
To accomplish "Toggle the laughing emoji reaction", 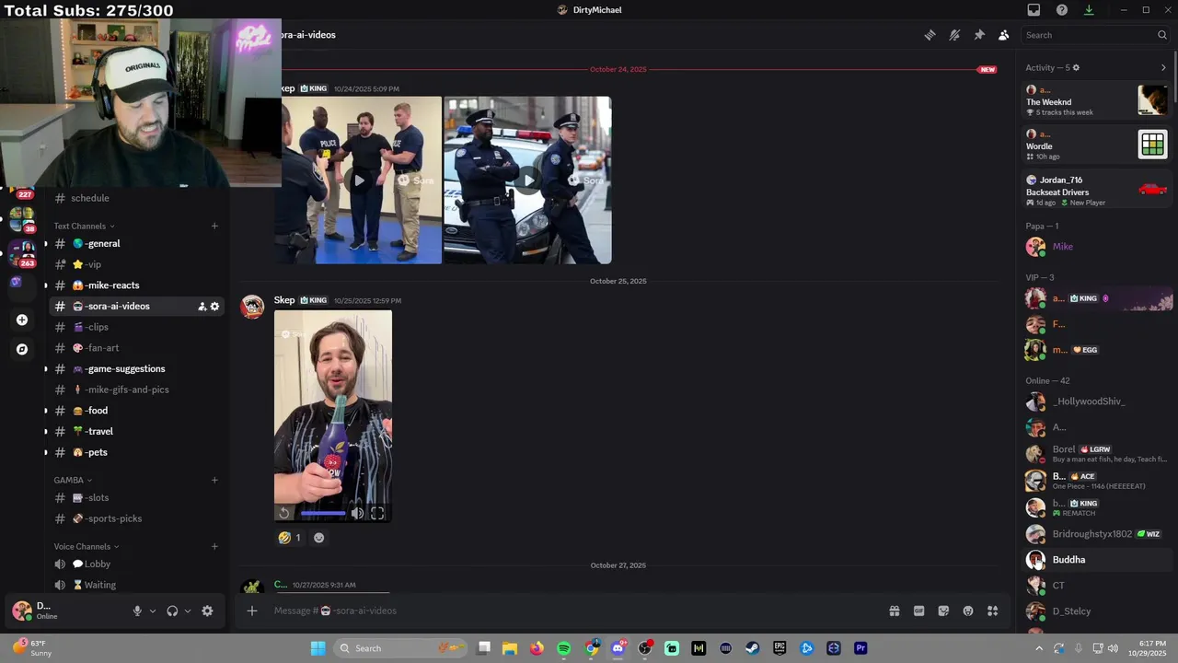I will point(290,538).
